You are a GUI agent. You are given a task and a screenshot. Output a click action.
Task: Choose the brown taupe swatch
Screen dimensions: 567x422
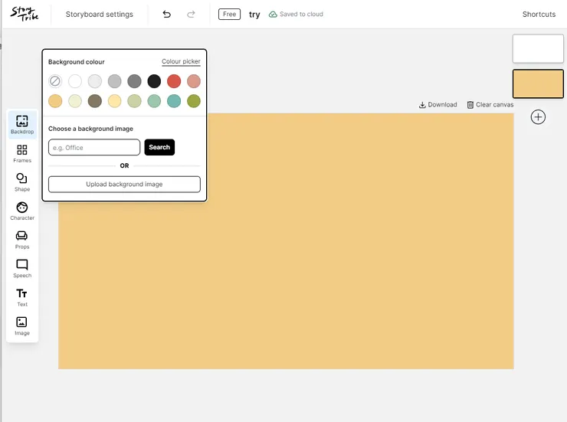pyautogui.click(x=95, y=101)
